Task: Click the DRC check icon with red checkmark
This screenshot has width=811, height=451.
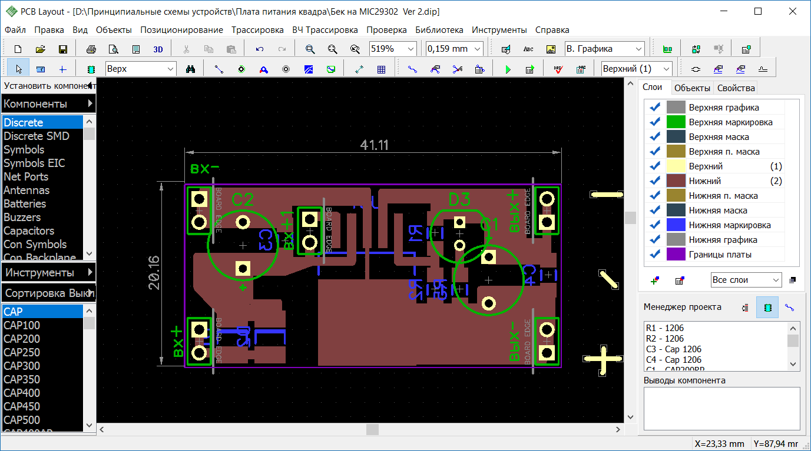Action: pos(558,69)
